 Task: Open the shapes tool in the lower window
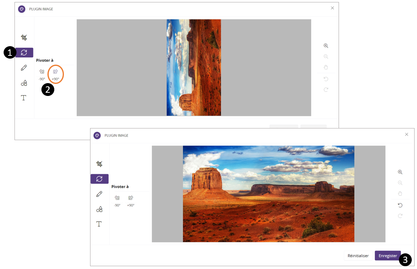[99, 209]
